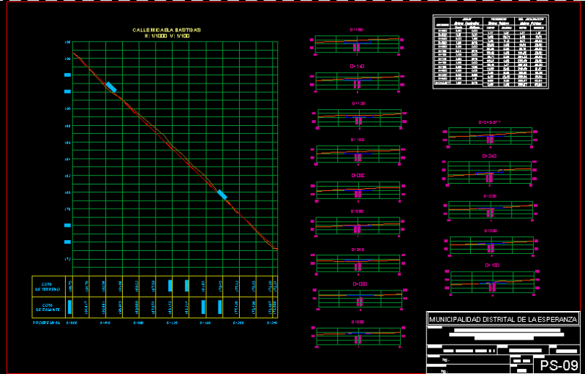Select the 190 elevation label on profile axis
The image size is (585, 374).
[x=67, y=109]
